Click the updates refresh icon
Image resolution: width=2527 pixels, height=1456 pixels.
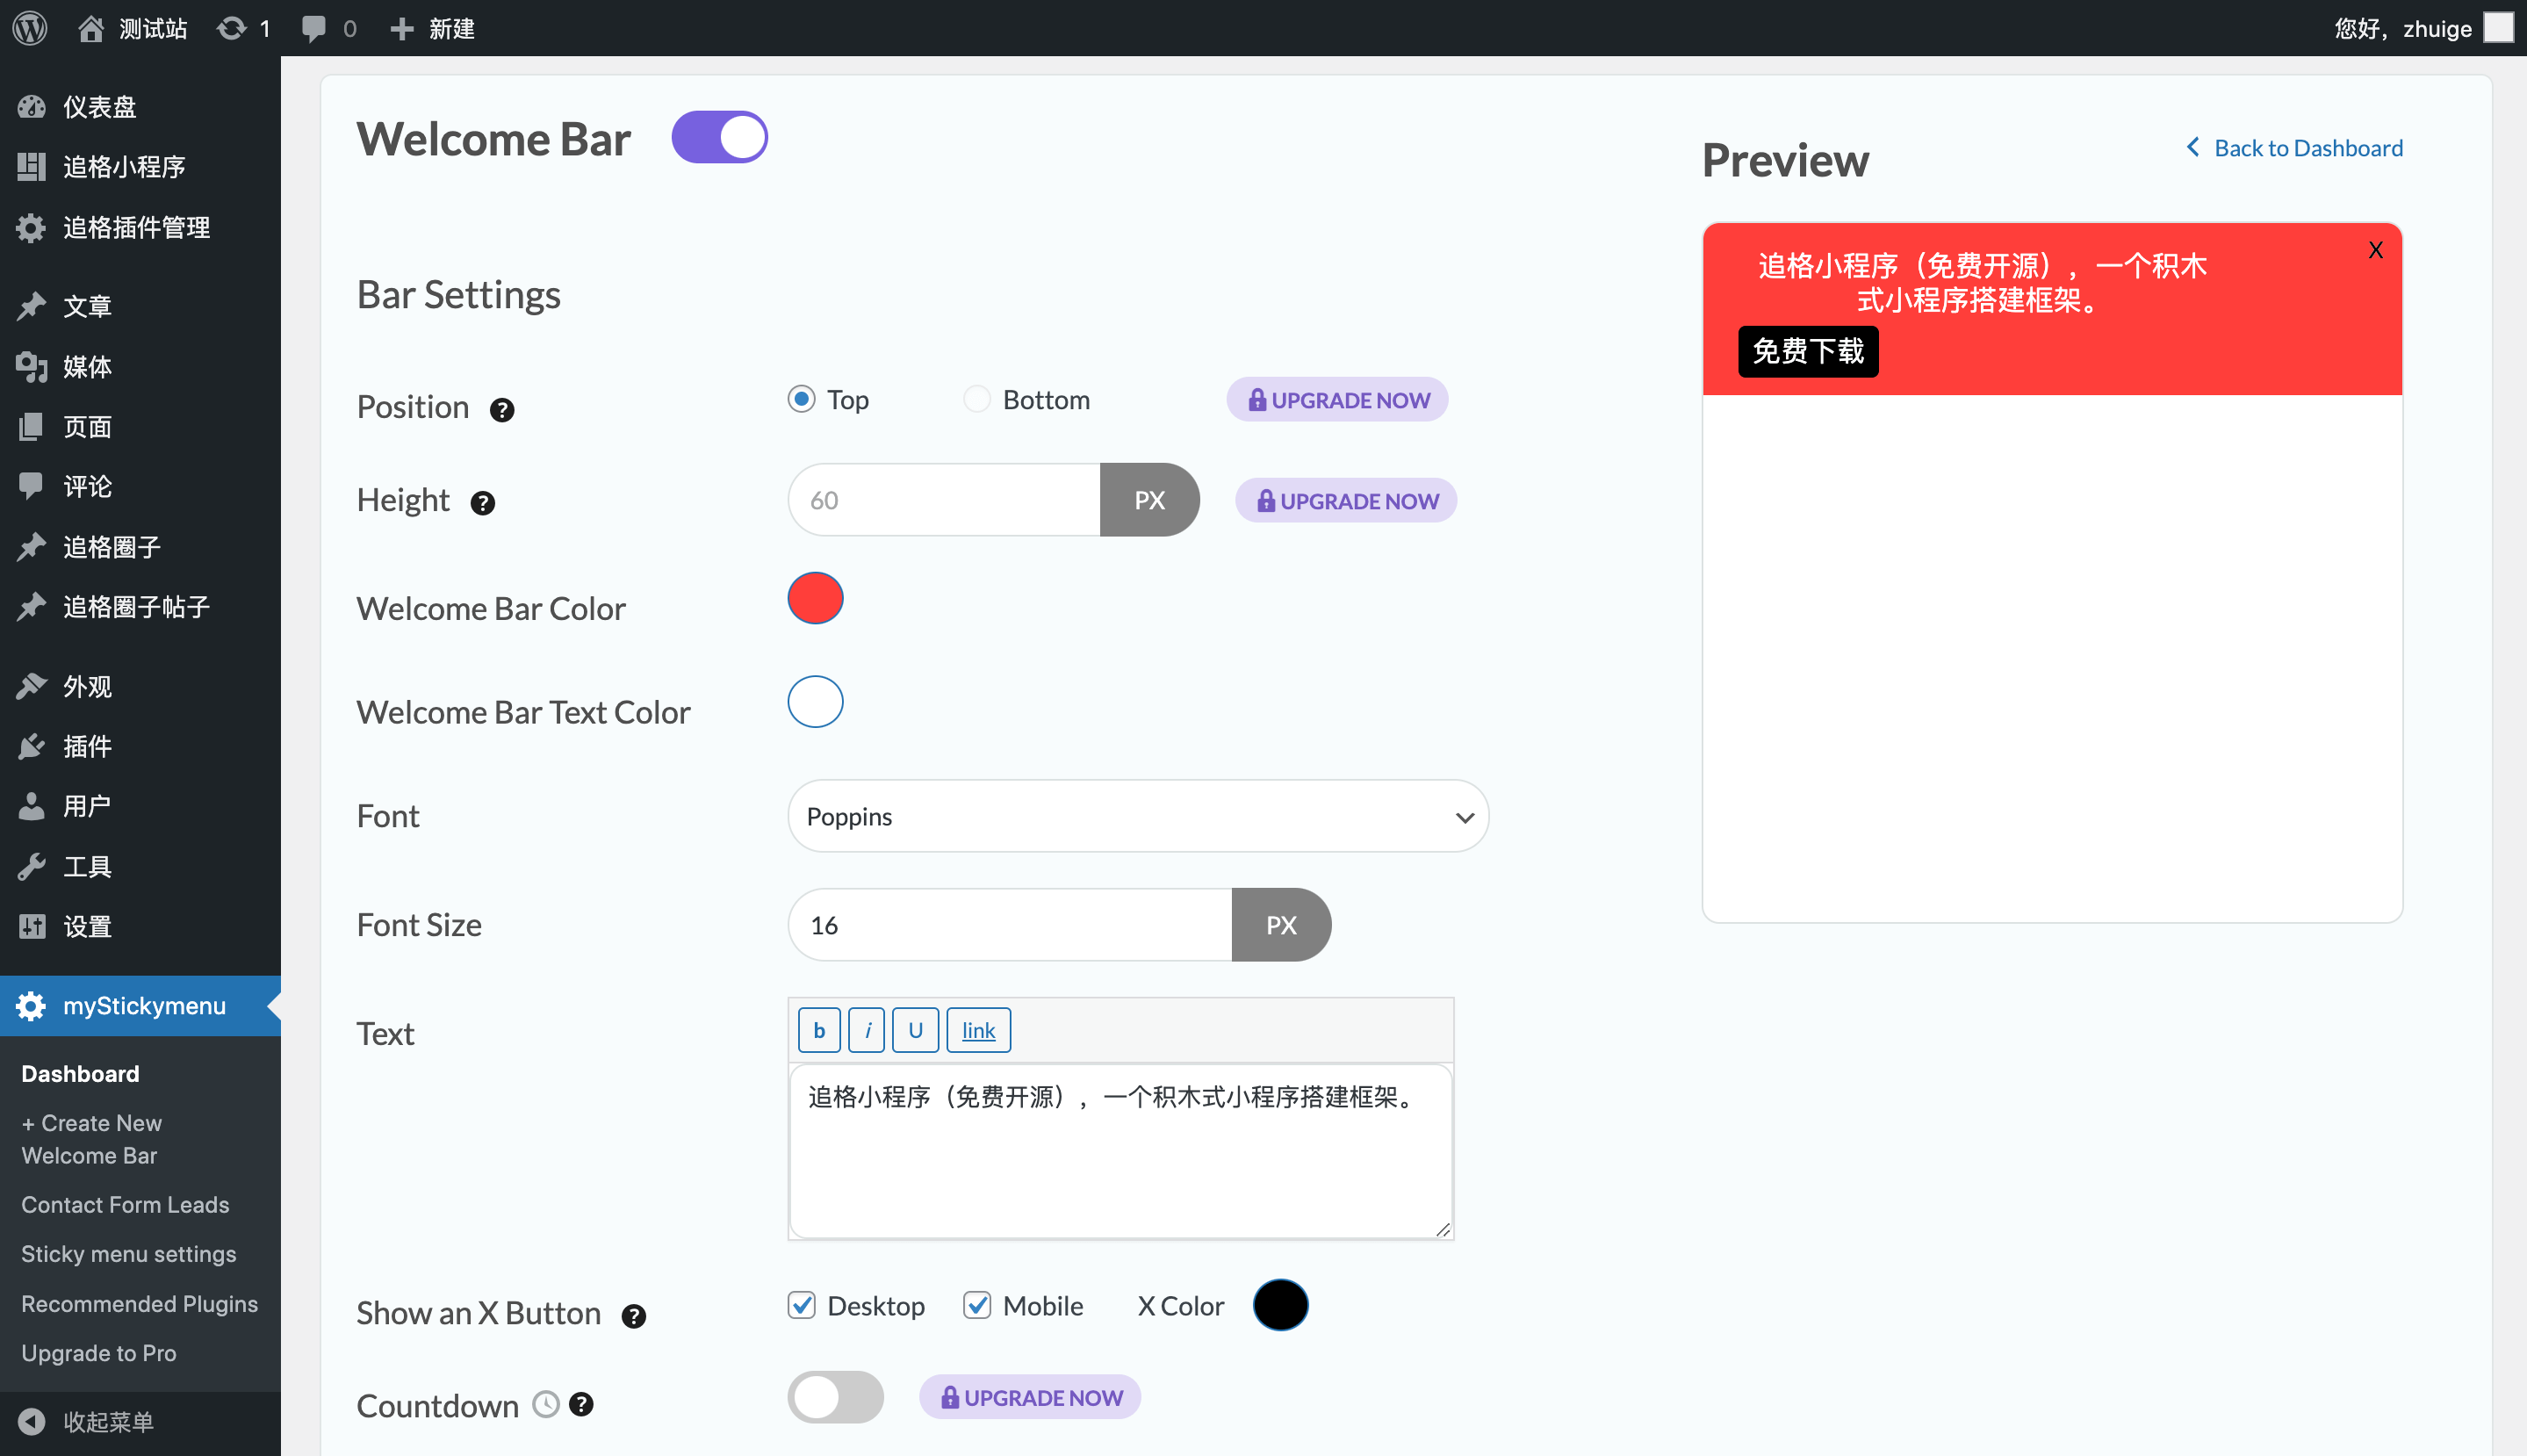(x=231, y=28)
